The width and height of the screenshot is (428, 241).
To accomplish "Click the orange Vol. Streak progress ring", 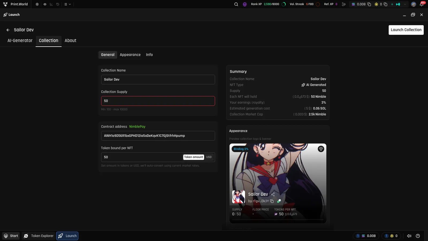I will tap(318, 4).
